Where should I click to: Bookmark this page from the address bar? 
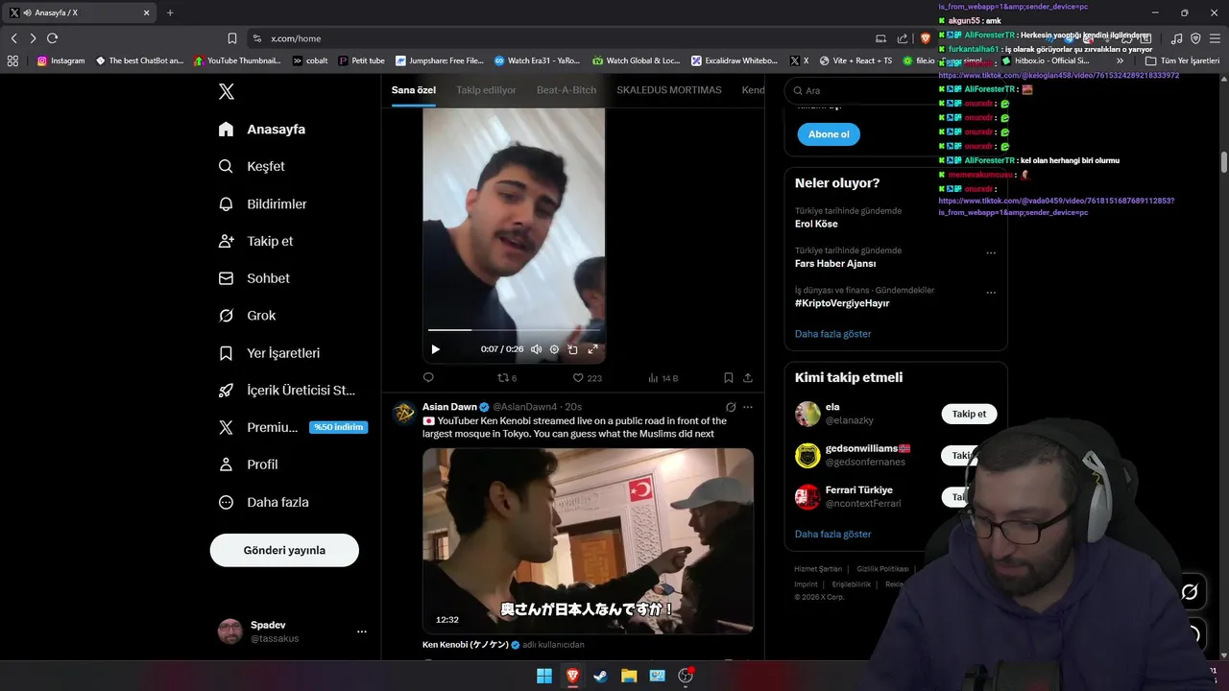pos(232,38)
